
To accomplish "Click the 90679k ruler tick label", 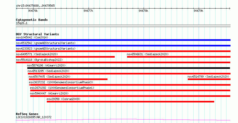I will coord(198,11).
